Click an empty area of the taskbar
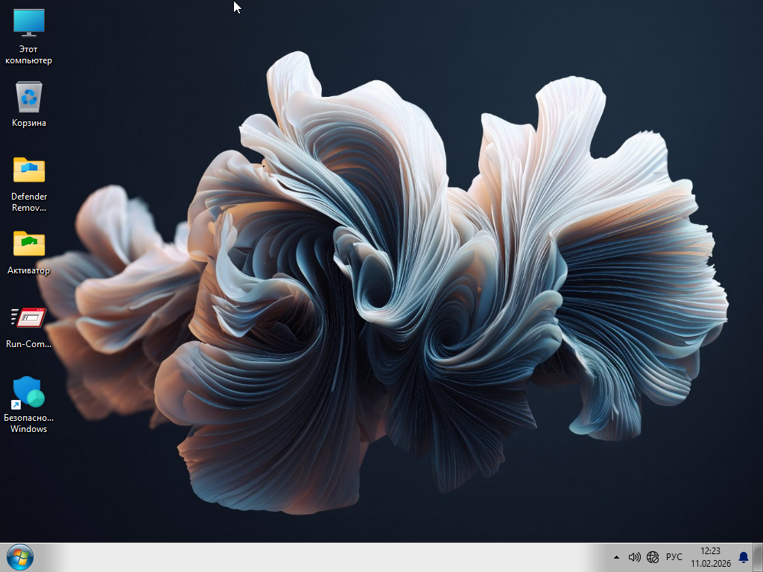763x572 pixels. coord(335,557)
